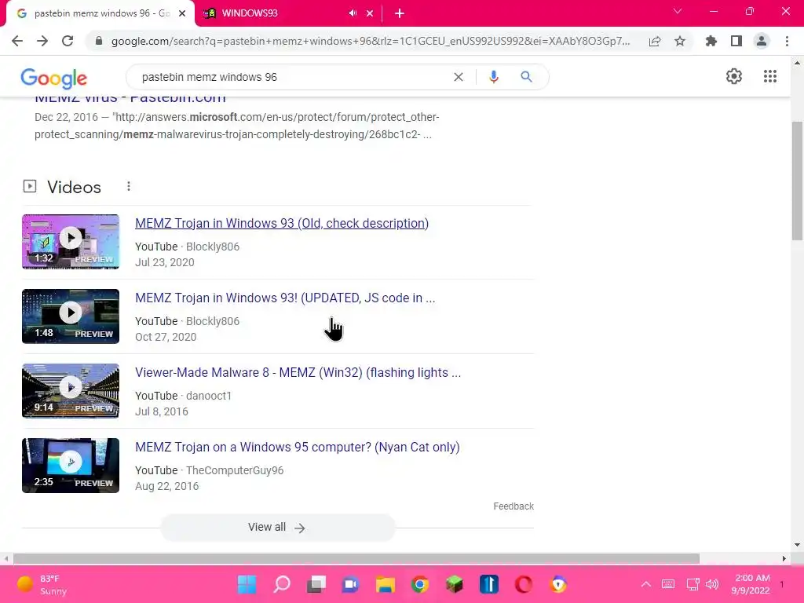Mute the WINDOWS93 tab audio icon
Viewport: 804px width, 603px height.
pyautogui.click(x=353, y=13)
